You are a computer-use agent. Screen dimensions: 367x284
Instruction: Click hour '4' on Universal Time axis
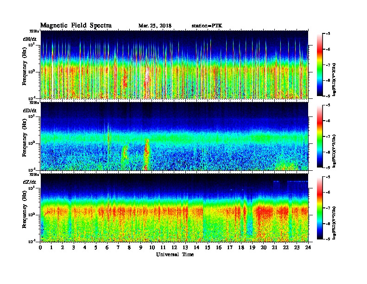click(85, 248)
